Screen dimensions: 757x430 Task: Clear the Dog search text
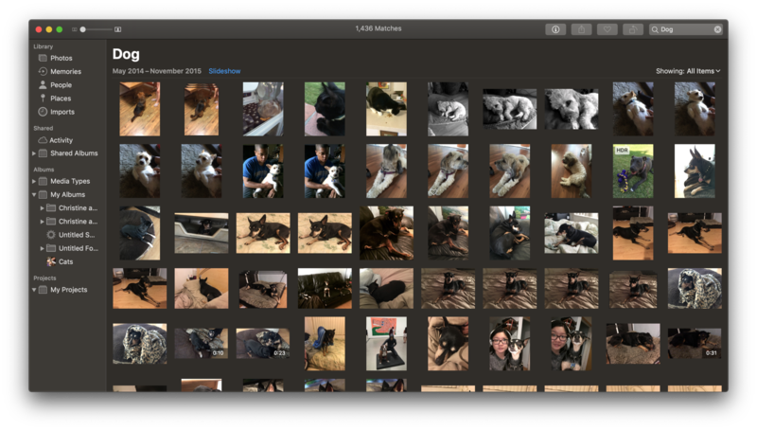717,29
